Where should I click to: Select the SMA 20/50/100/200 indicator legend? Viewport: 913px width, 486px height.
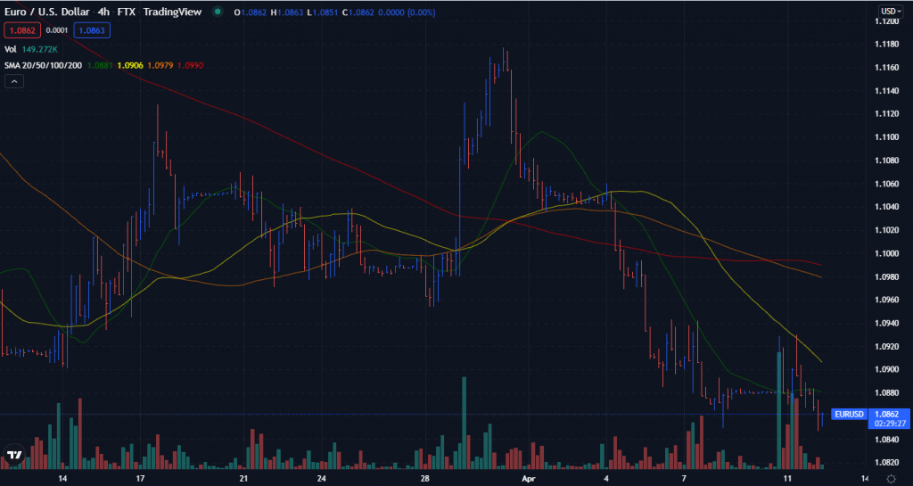click(x=43, y=65)
